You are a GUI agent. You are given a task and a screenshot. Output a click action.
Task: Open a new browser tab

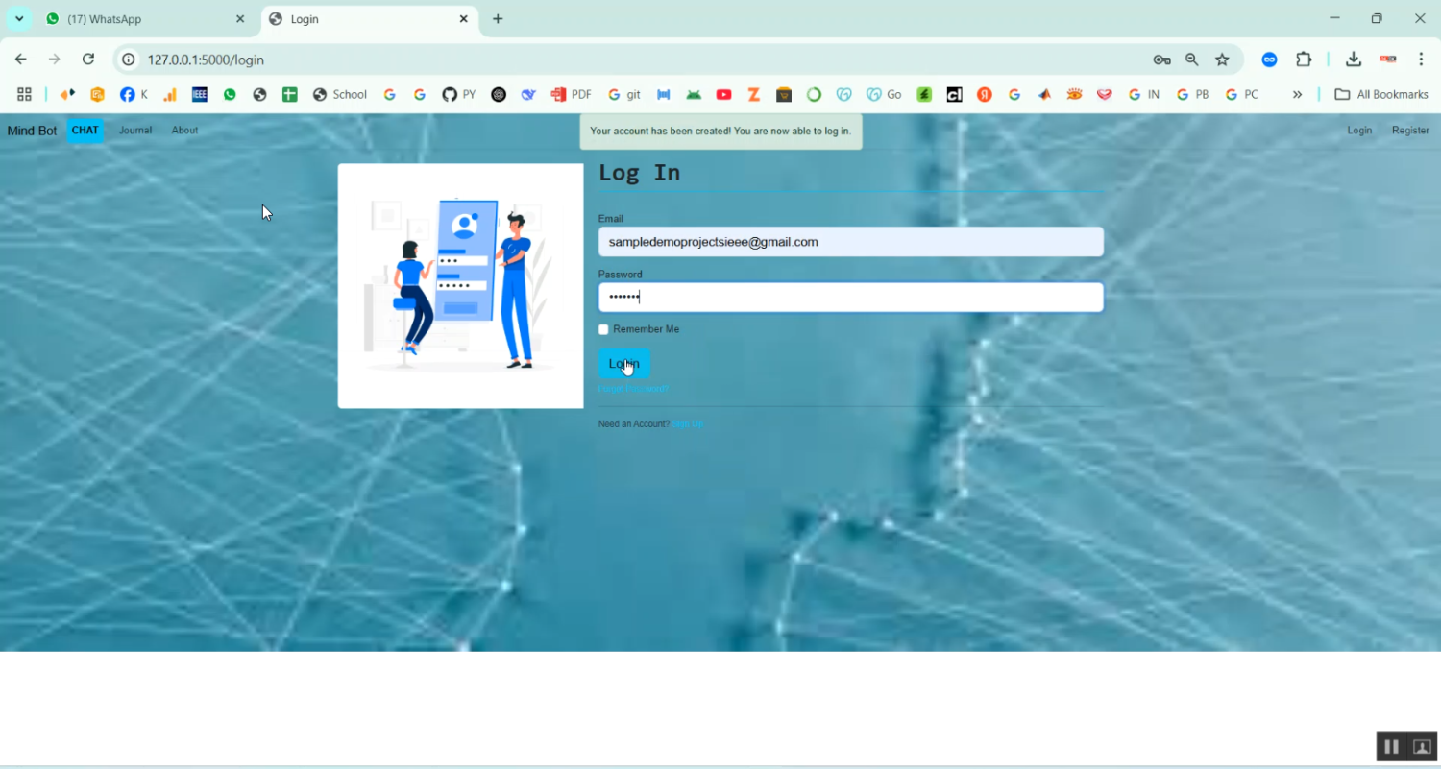(498, 19)
